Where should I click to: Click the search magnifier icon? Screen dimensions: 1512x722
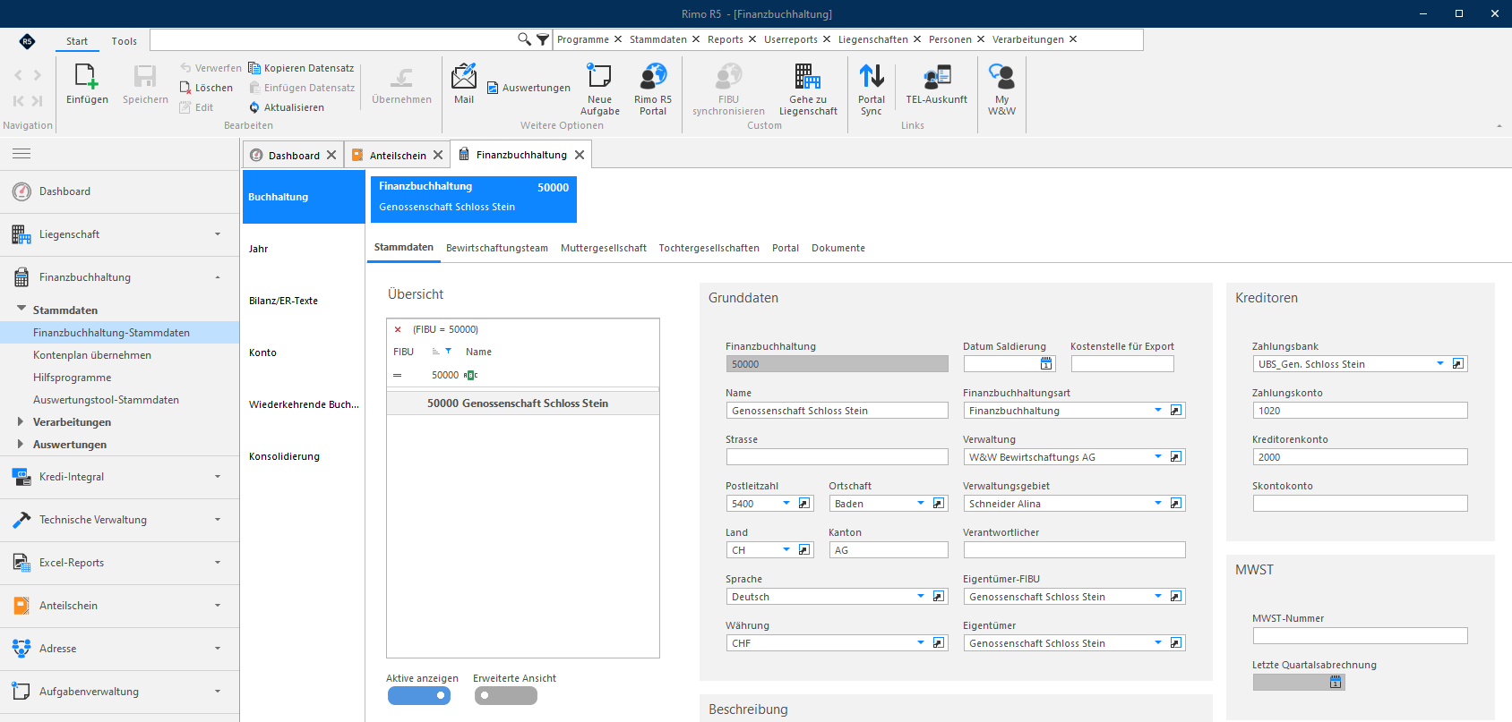(524, 39)
